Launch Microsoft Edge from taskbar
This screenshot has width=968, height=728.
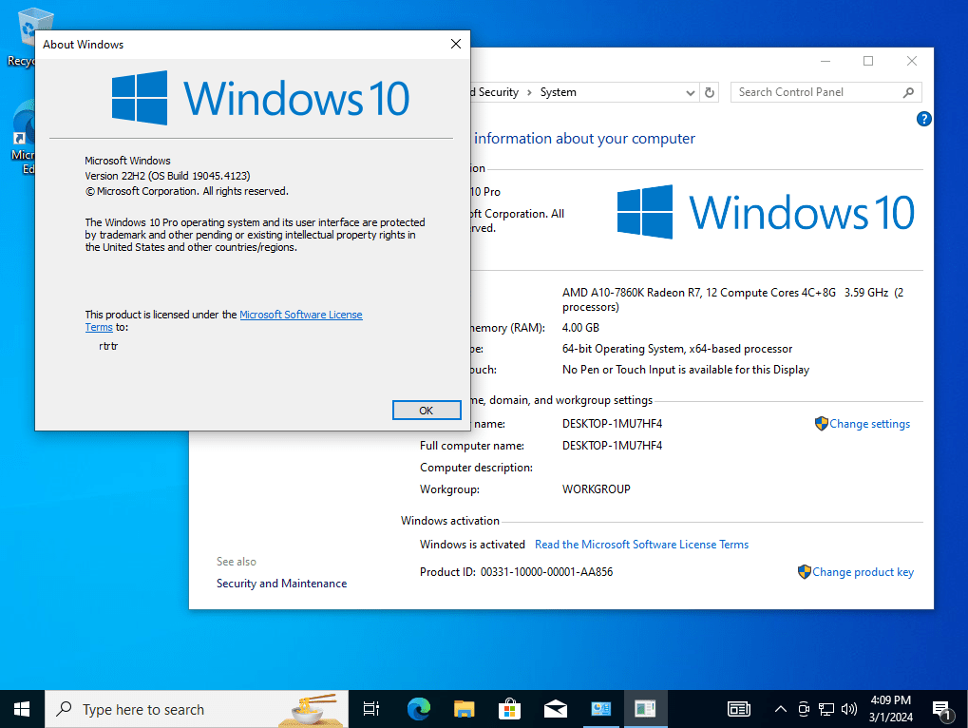[x=419, y=709]
